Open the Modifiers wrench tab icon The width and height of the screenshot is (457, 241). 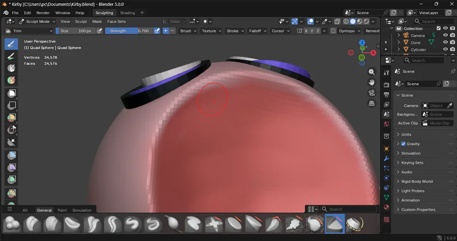coord(386,158)
